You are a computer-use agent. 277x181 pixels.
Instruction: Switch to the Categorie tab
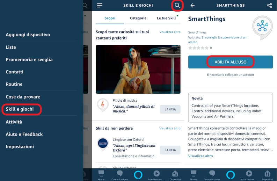click(138, 18)
